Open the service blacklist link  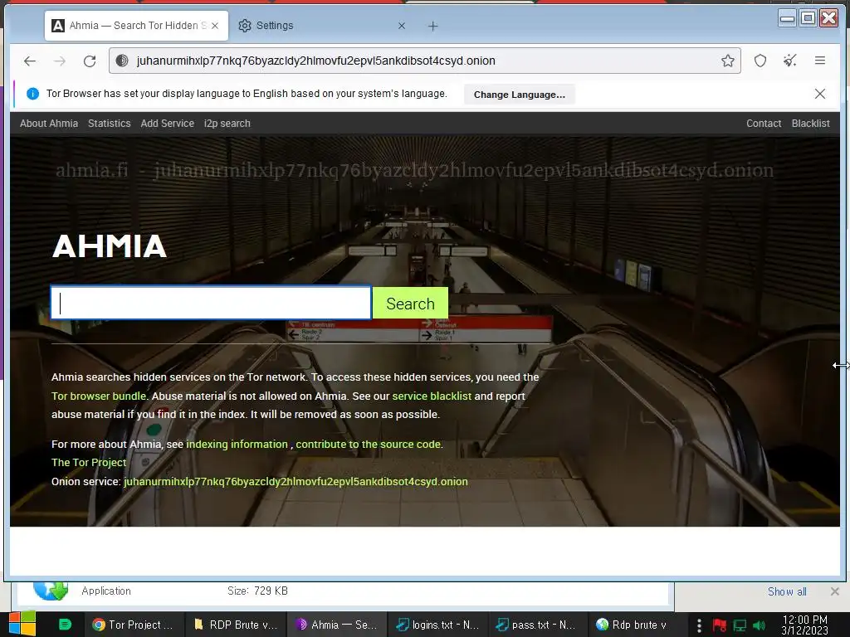[432, 396]
